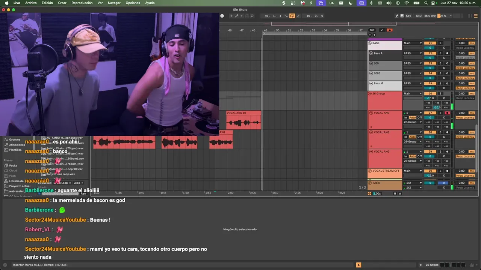481x270 pixels.
Task: Click the Set locator button
Action: (x=372, y=30)
